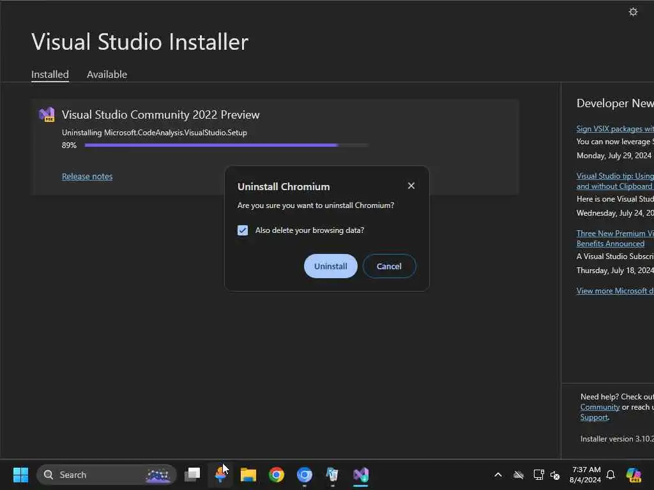Click 'Are you sure you want to uninstall Chromium?' text
The image size is (654, 490).
coord(316,205)
